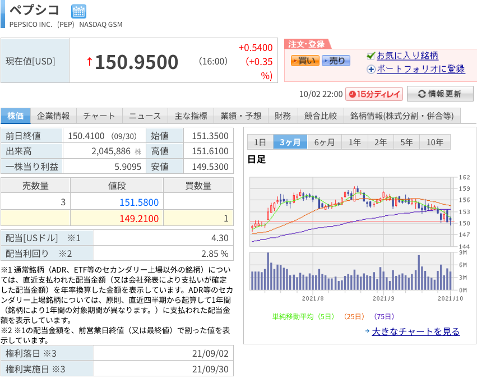This screenshot has height=378, width=477.
Task: Click the current price 150.9500
Action: click(137, 62)
